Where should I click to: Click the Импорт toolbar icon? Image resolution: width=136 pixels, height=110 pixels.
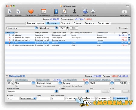pyautogui.click(x=10, y=12)
